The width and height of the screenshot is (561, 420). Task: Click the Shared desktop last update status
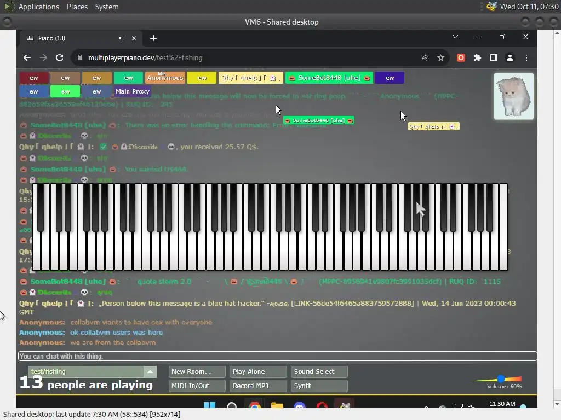[91, 415]
